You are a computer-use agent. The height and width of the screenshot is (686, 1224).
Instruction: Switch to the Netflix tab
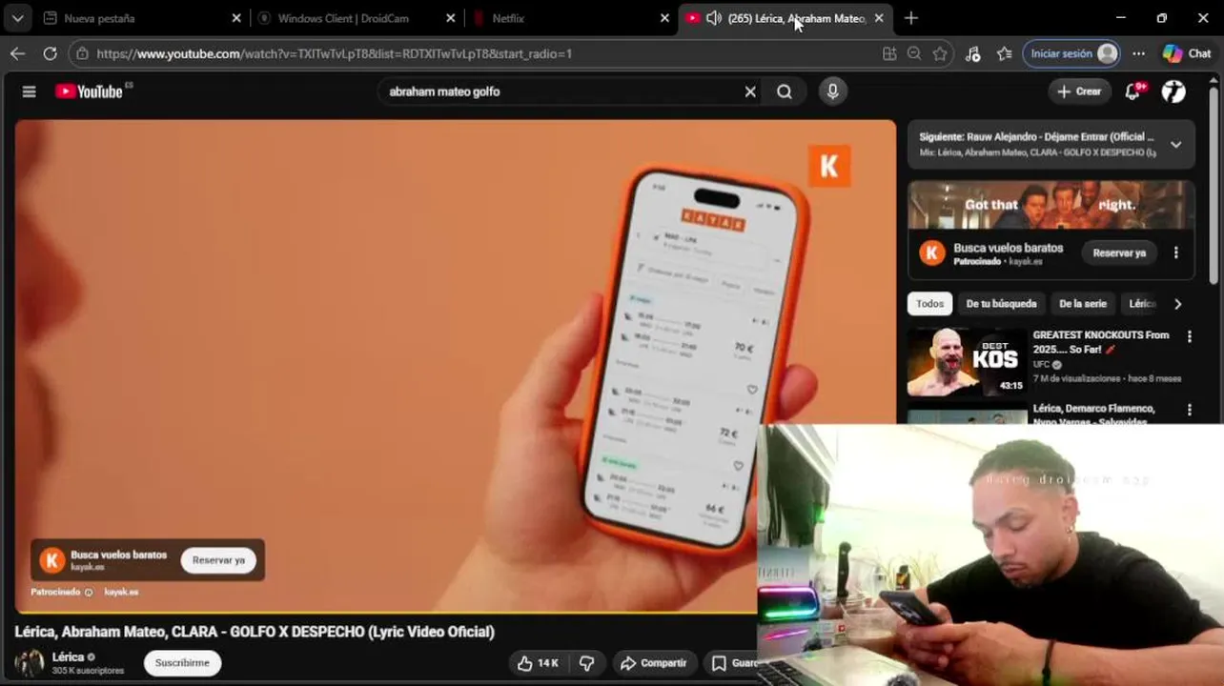point(562,18)
